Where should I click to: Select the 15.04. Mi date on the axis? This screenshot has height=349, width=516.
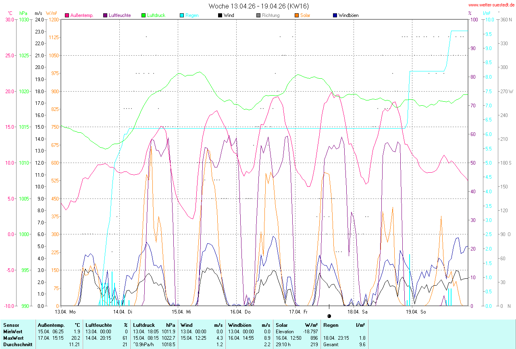click(x=181, y=312)
